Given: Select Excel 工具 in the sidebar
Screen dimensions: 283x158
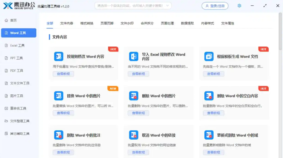Looking at the screenshot, I should tap(19, 45).
